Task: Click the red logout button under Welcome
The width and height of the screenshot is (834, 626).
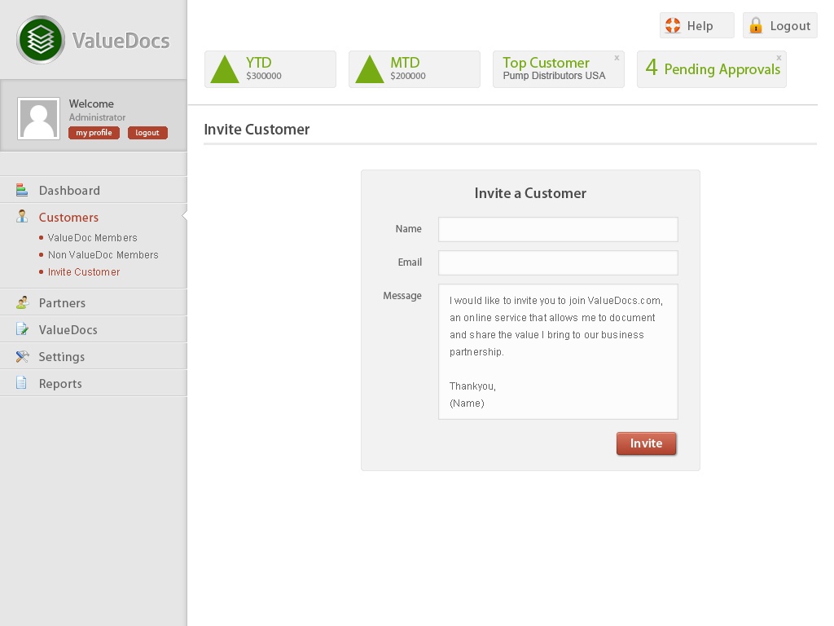Action: pos(147,133)
